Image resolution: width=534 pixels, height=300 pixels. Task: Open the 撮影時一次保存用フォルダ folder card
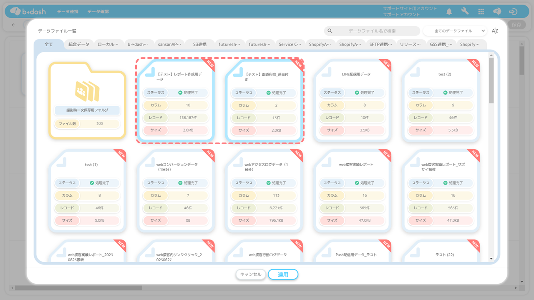click(x=87, y=100)
